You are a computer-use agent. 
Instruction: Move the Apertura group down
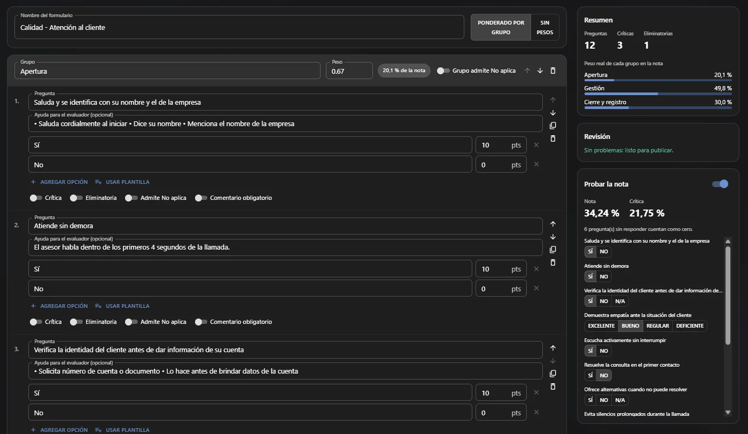click(540, 71)
